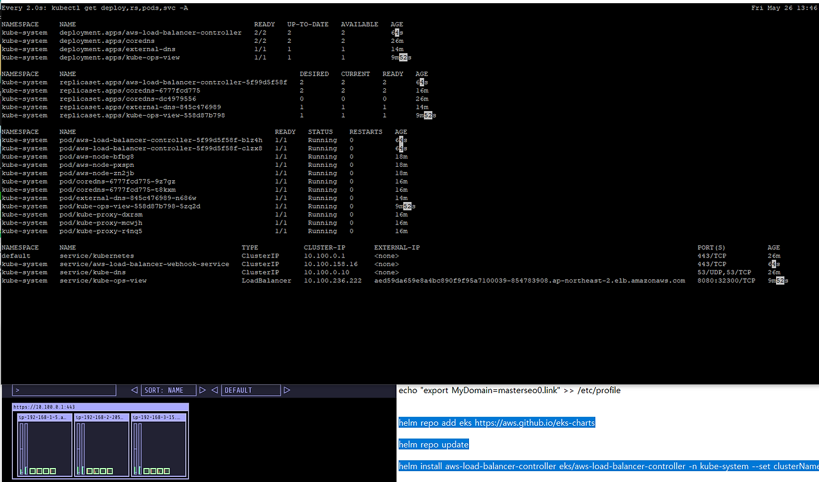Viewport: 819px width, 482px height.
Task: Click pod/coredns-6777fcd775-t8kxm
Action: point(117,190)
